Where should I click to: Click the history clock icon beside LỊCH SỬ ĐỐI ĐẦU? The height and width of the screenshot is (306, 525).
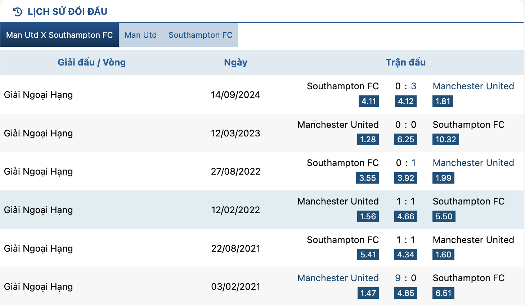point(17,12)
